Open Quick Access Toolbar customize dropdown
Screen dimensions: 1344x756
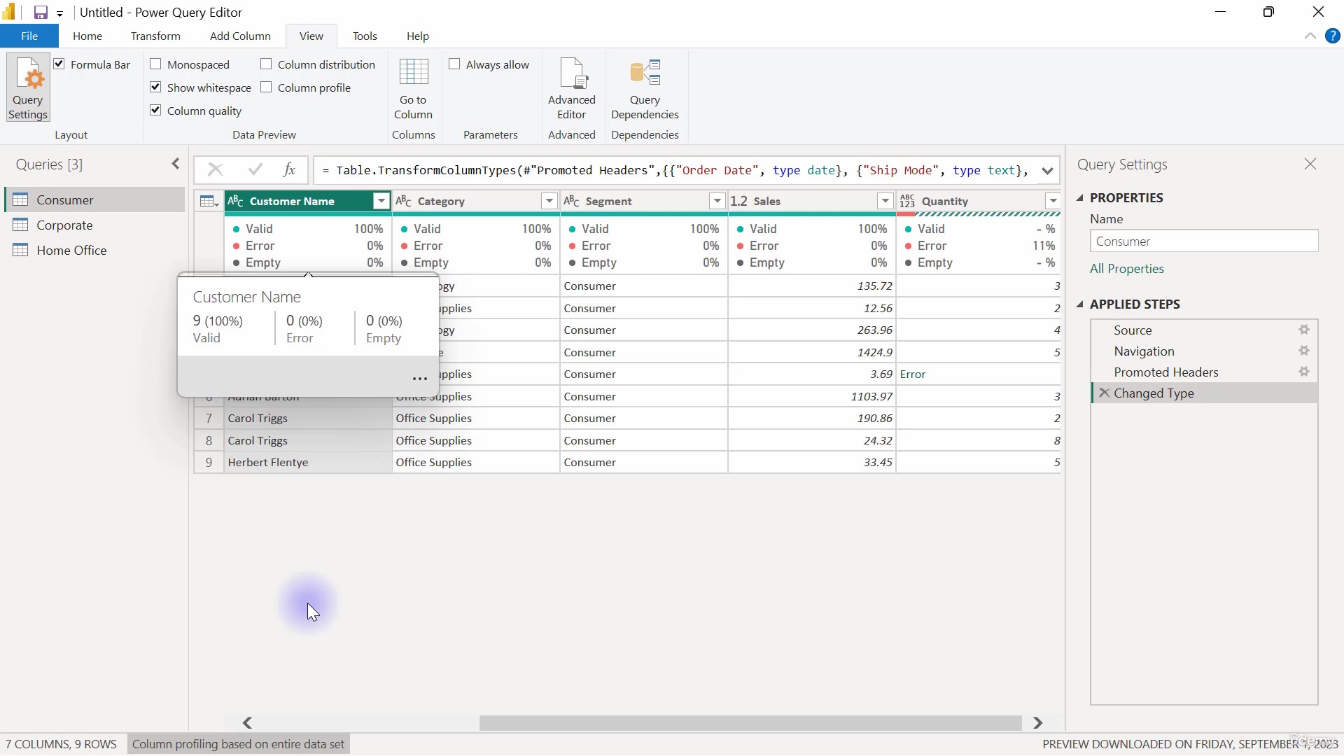pyautogui.click(x=59, y=13)
